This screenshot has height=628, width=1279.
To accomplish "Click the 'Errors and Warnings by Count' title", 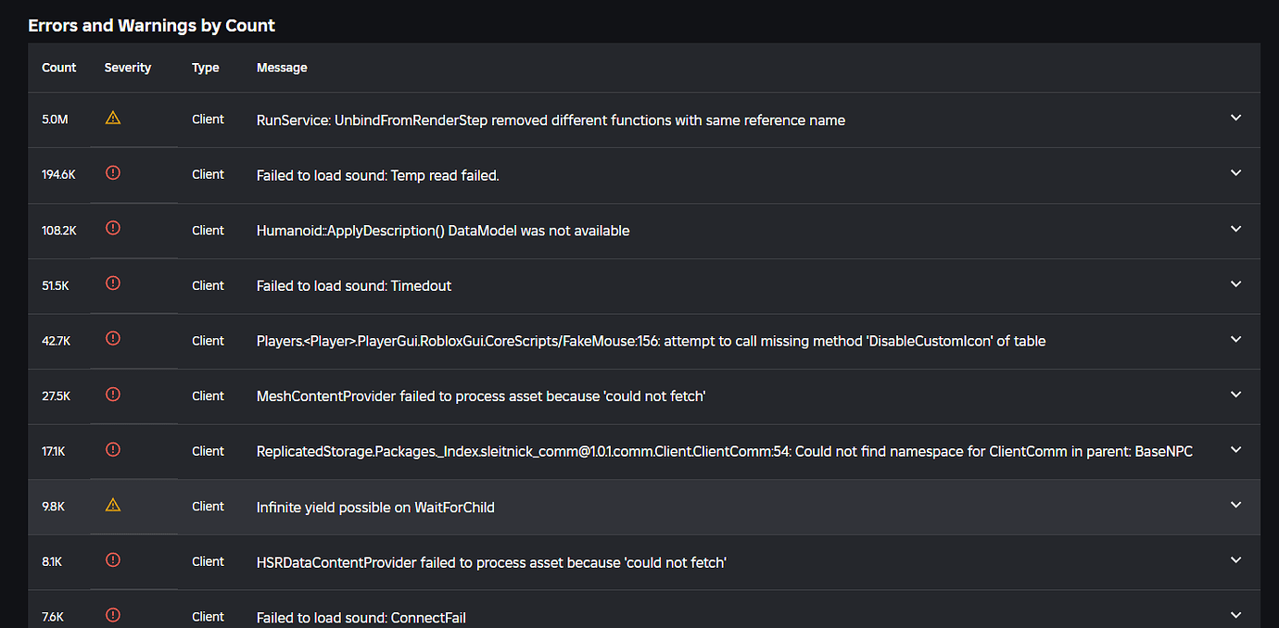I will point(151,25).
